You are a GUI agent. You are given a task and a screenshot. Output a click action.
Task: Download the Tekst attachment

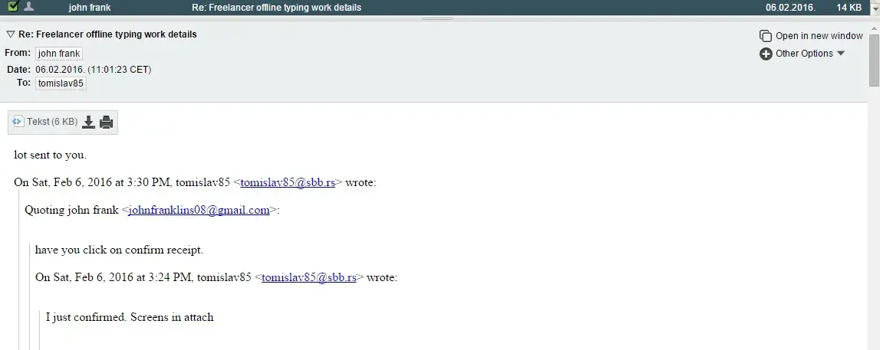click(x=88, y=122)
